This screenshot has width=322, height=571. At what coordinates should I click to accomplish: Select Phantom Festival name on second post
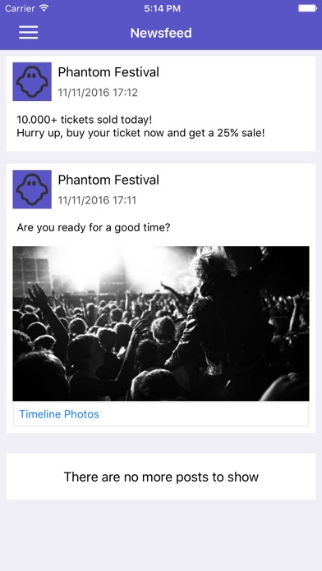(x=108, y=180)
